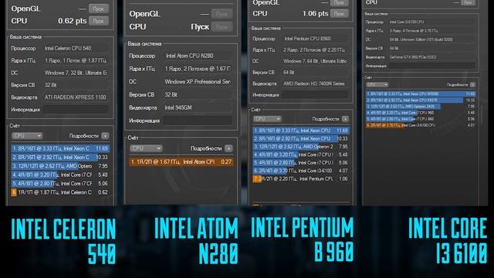
Task: Start the OpenGL test in the Celeron 540 panel
Action: click(99, 8)
